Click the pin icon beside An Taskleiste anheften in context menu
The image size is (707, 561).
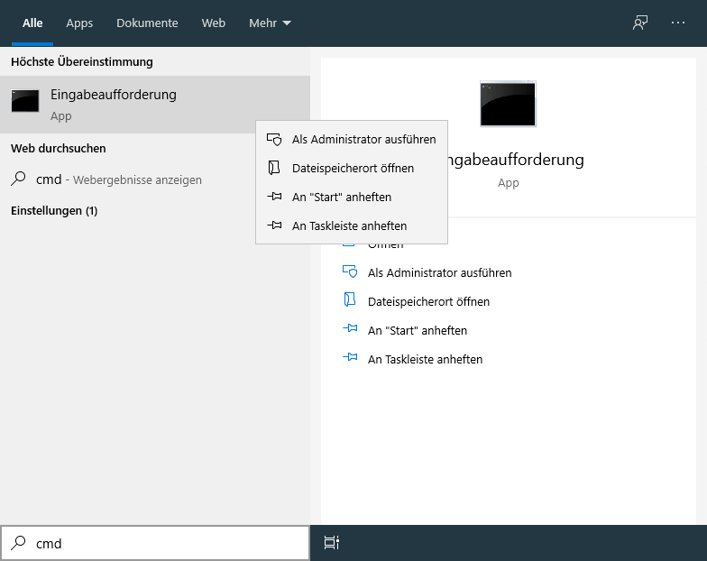click(274, 225)
